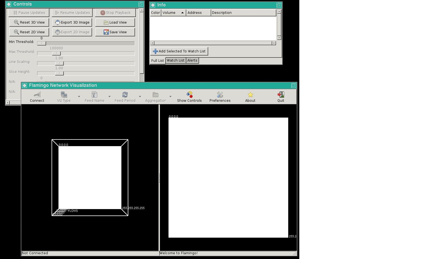Switch to the Full List tab
This screenshot has width=434, height=259.
tap(157, 60)
